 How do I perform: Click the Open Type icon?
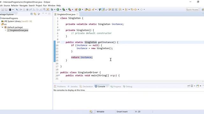click(x=86, y=9)
